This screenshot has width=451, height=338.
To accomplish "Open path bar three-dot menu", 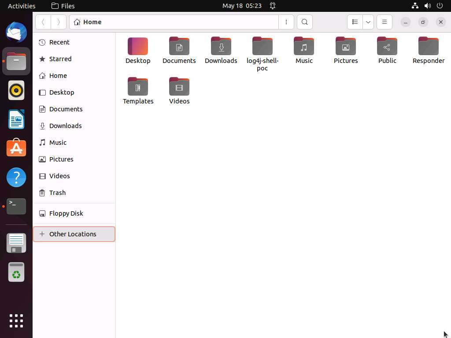I will [x=286, y=22].
